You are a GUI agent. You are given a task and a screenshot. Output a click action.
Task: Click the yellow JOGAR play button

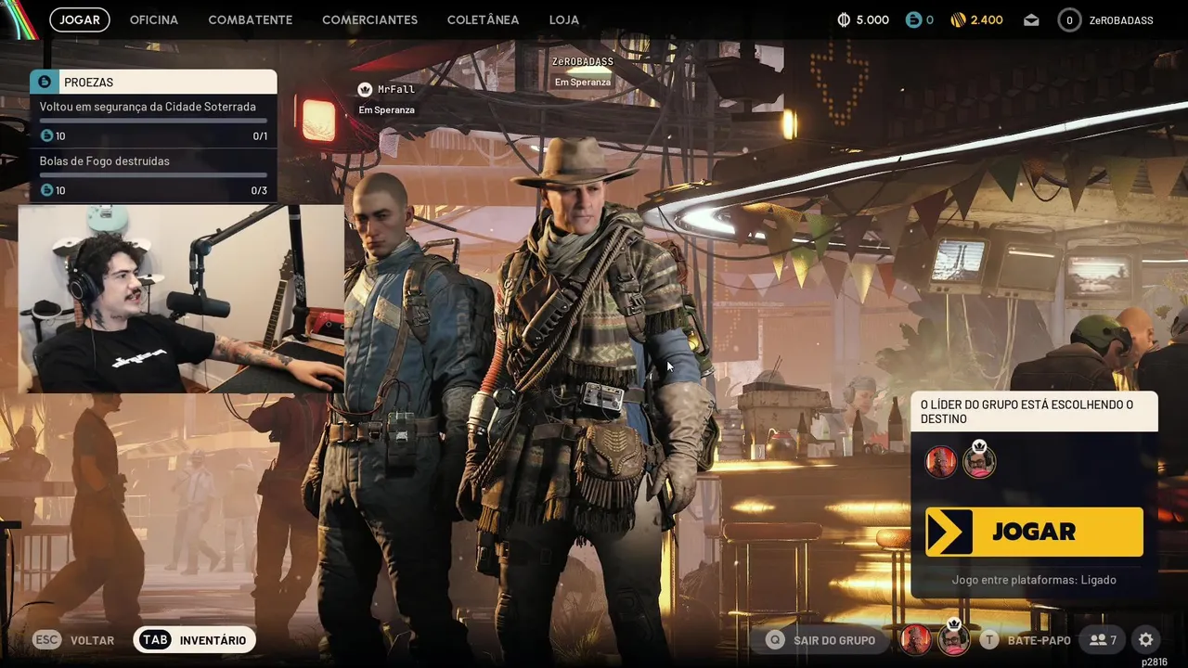point(1034,532)
